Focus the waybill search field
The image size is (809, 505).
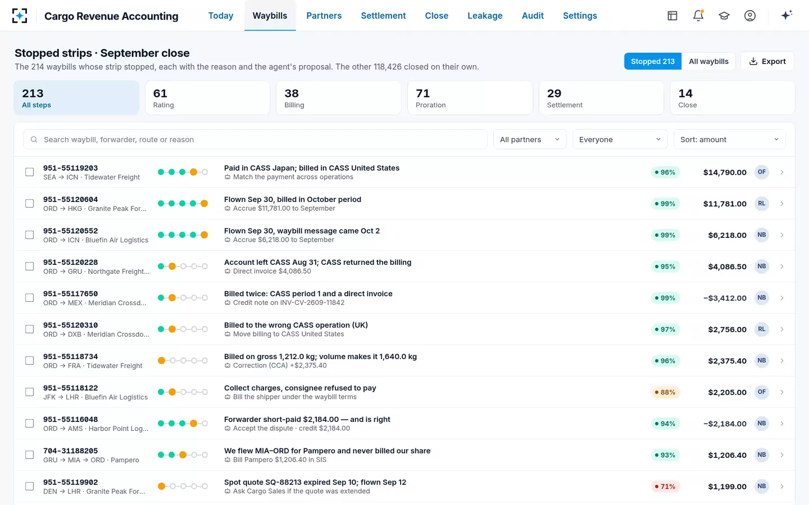click(x=255, y=140)
